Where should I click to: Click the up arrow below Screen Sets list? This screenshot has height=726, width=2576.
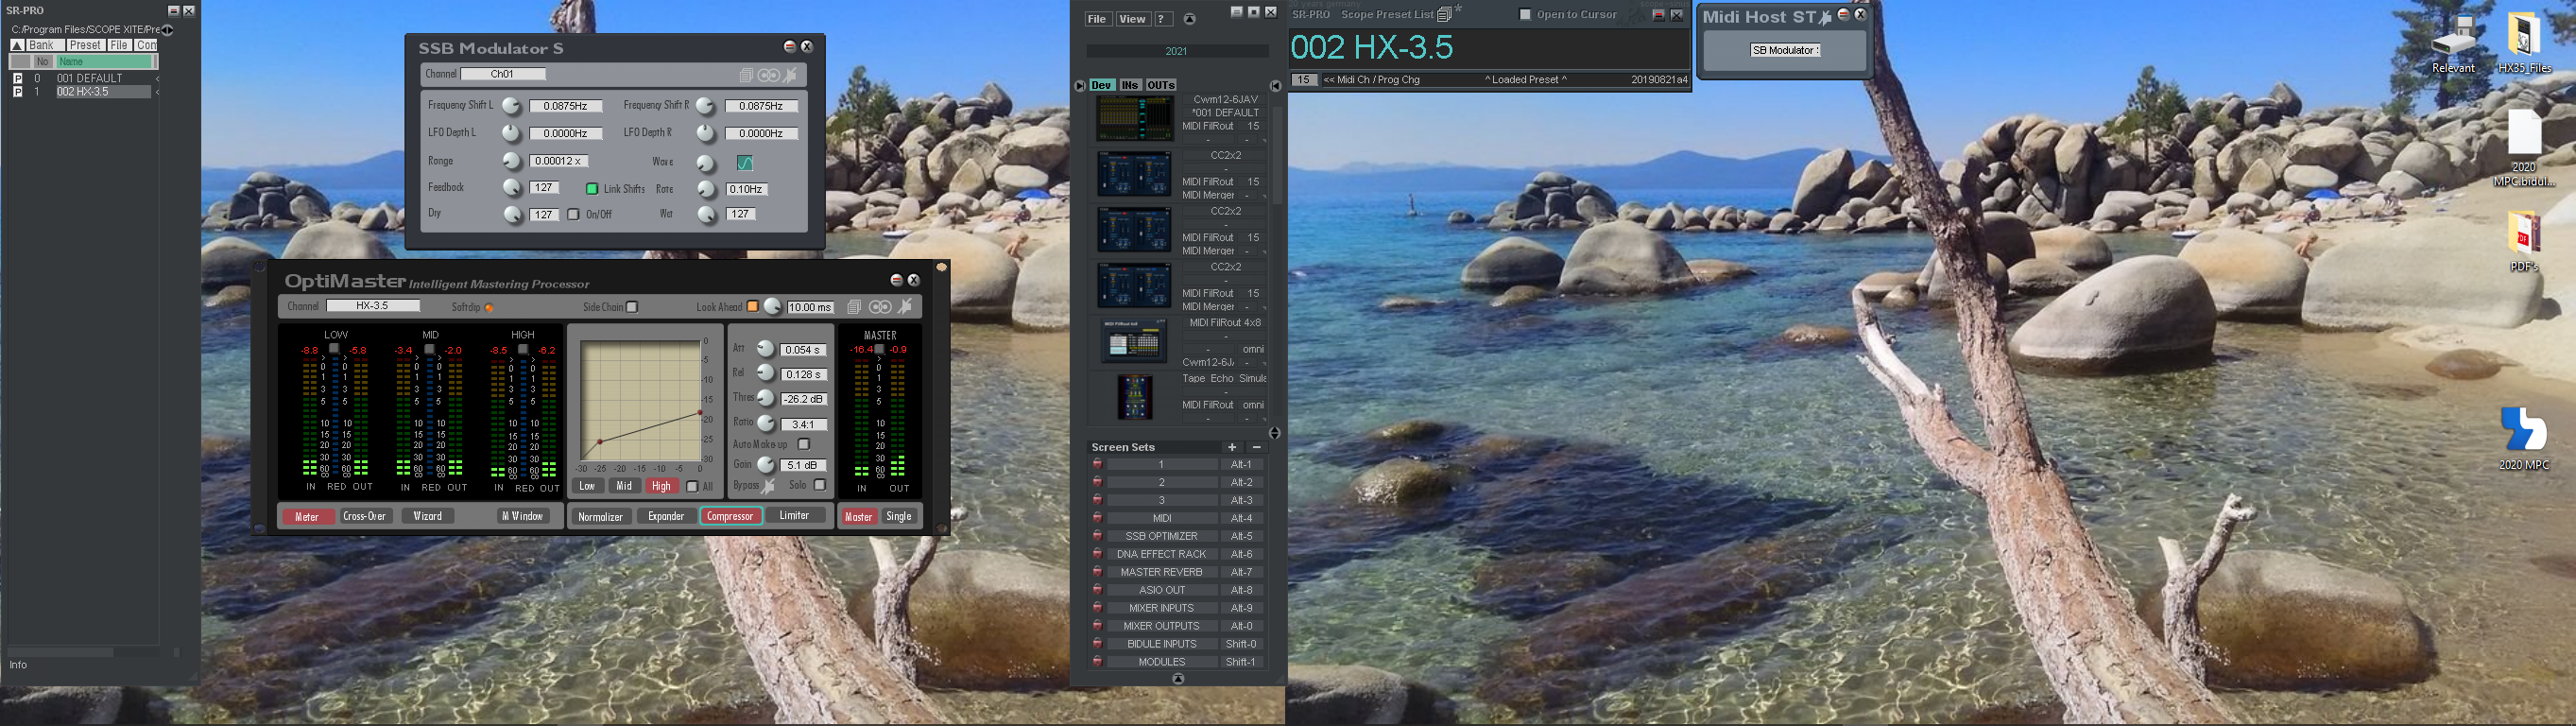1178,679
